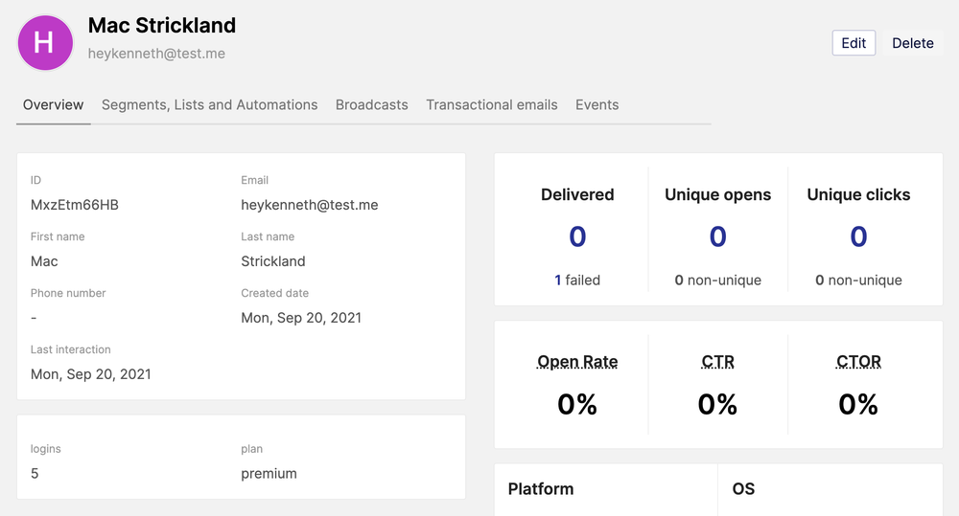Click the Mac Strickland heading
The height and width of the screenshot is (516, 959).
[x=162, y=26]
